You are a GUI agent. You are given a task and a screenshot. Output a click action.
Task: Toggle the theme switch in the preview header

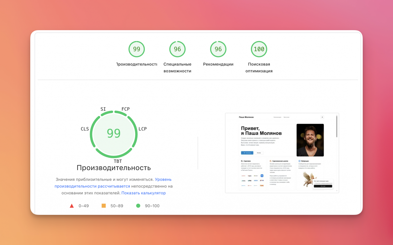(322, 117)
